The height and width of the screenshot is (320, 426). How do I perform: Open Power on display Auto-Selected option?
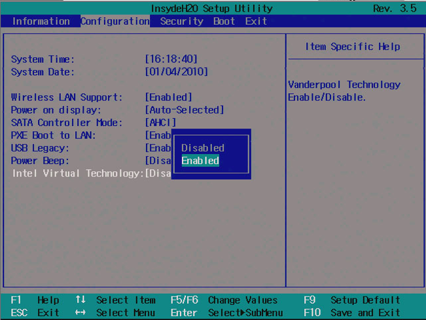184,110
